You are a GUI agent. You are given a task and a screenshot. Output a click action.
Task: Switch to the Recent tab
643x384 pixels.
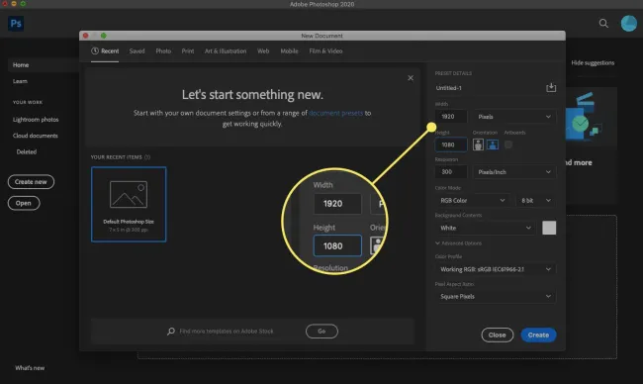105,51
